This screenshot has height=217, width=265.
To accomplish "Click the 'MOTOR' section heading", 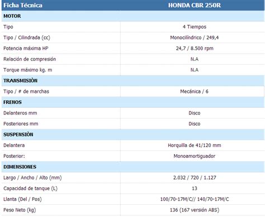I will point(12,16).
